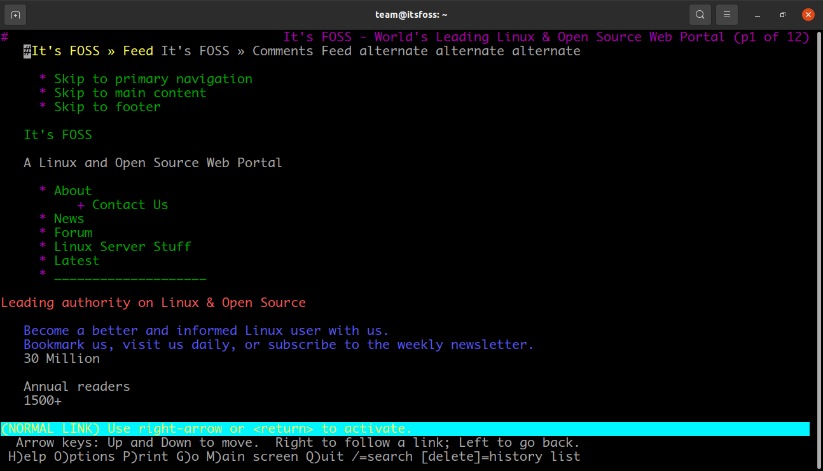Click "Become a better and informed Linux user" line
The width and height of the screenshot is (823, 471).
(206, 331)
